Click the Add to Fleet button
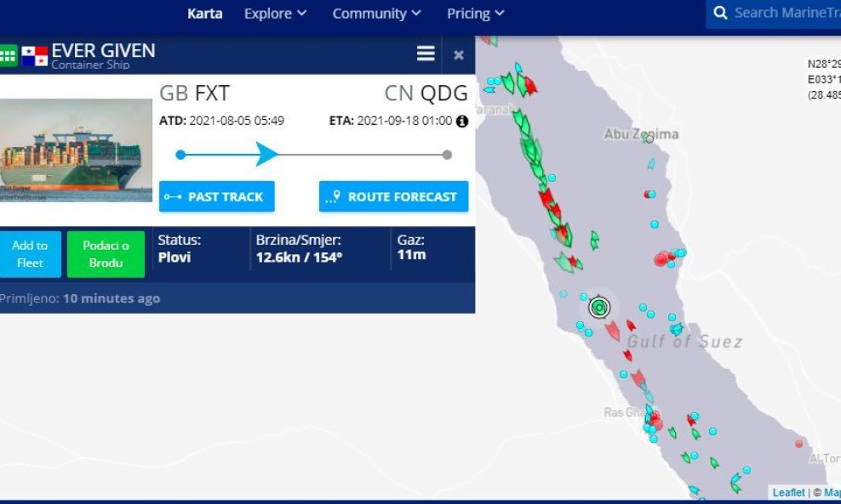The image size is (841, 504). click(x=30, y=254)
